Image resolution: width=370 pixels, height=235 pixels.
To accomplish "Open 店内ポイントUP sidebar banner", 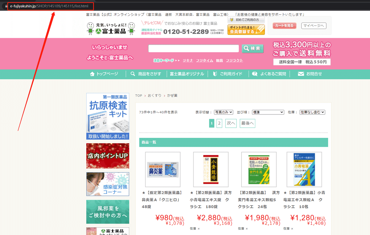I will click(x=108, y=156).
